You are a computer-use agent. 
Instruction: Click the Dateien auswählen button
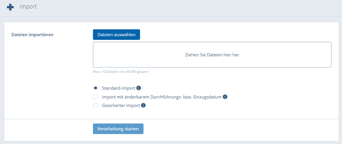pos(117,35)
